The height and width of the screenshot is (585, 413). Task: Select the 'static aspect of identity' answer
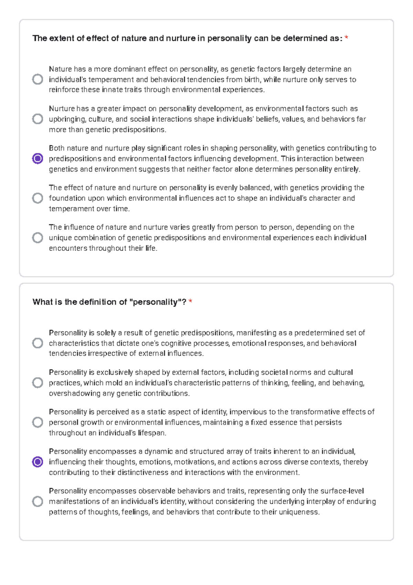tap(38, 421)
